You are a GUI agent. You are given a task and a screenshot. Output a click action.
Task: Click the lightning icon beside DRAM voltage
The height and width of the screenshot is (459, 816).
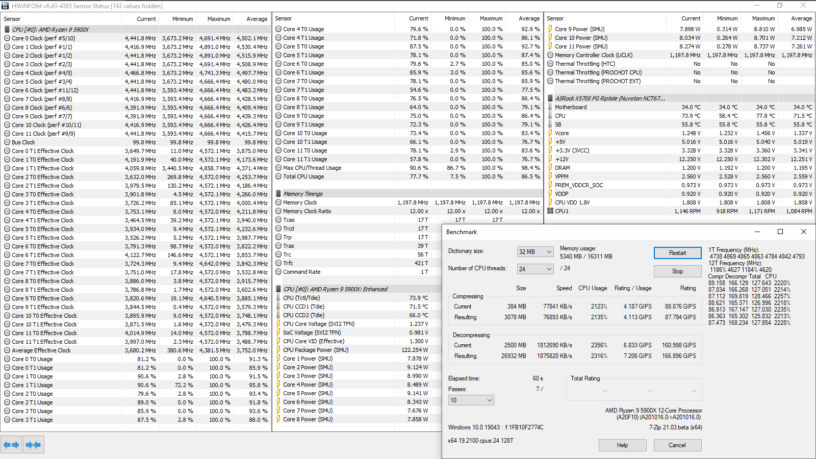coord(550,168)
